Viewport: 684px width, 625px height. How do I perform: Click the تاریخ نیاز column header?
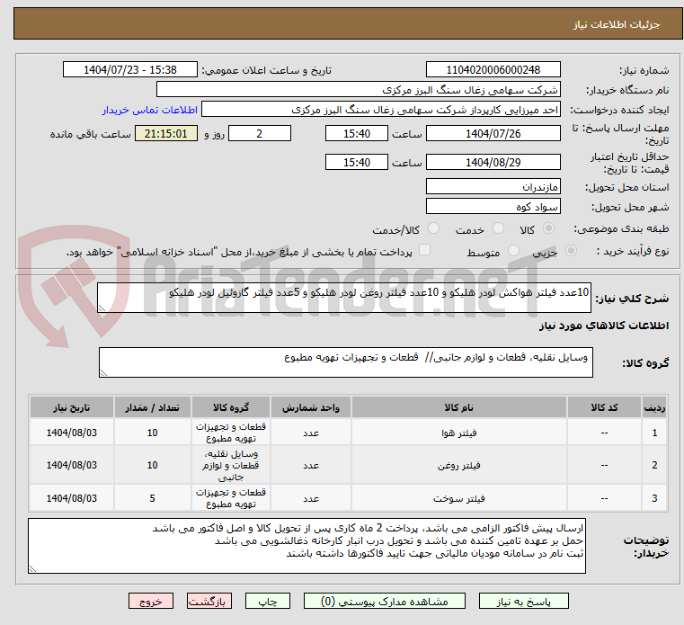click(72, 407)
